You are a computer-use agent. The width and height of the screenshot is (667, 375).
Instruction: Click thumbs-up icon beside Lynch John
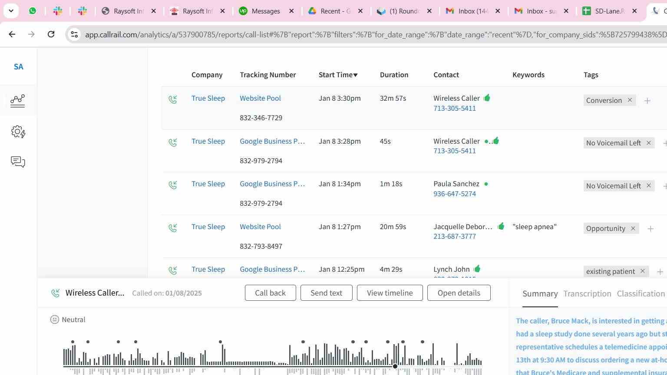click(x=477, y=268)
